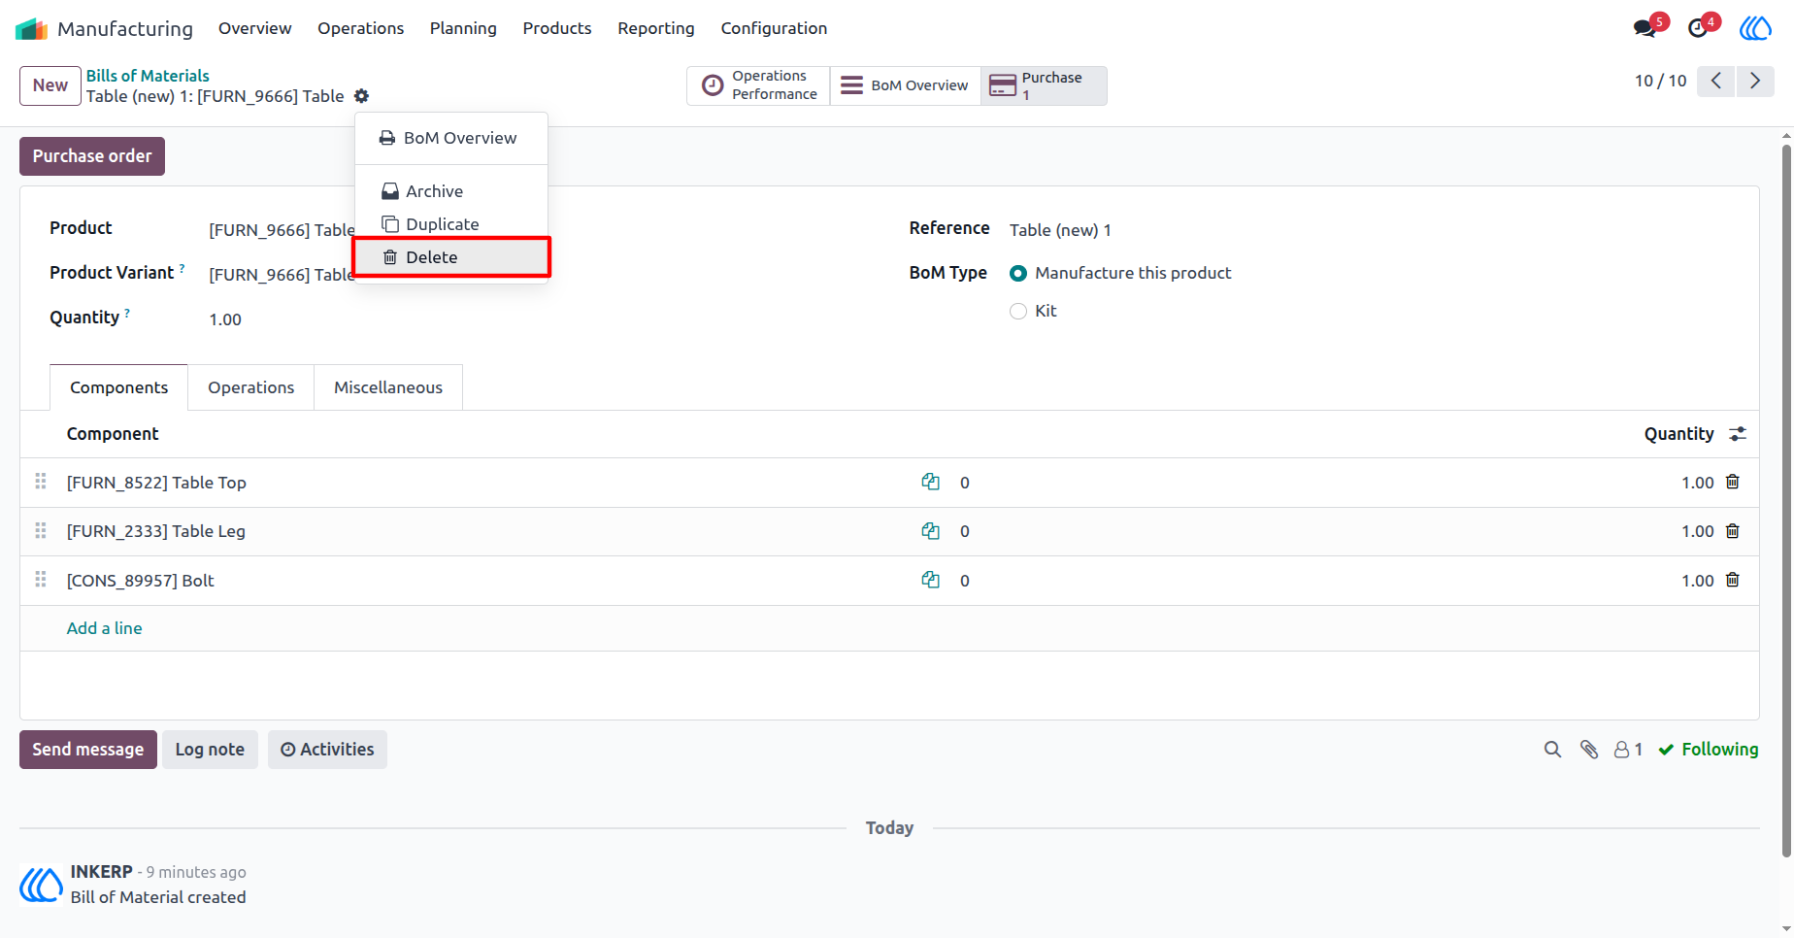This screenshot has height=938, width=1794.
Task: Delete the Bolt component row
Action: point(1733,580)
